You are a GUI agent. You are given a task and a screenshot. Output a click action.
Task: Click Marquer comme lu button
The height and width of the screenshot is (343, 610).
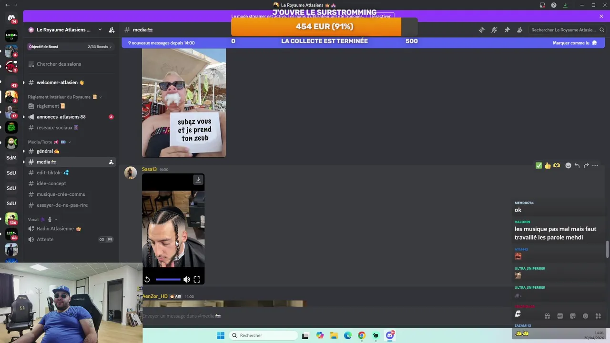pos(575,43)
